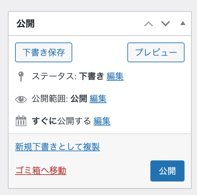Edit the すぐに公開する schedule
Screen dimensions: 197x195
click(x=102, y=121)
